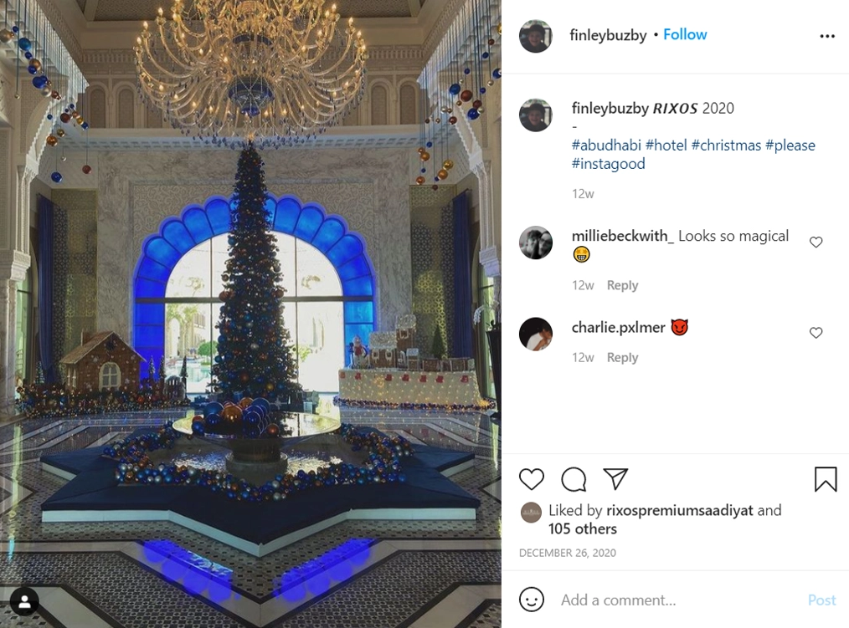
Task: Open the #christmas hashtag
Action: pyautogui.click(x=726, y=145)
